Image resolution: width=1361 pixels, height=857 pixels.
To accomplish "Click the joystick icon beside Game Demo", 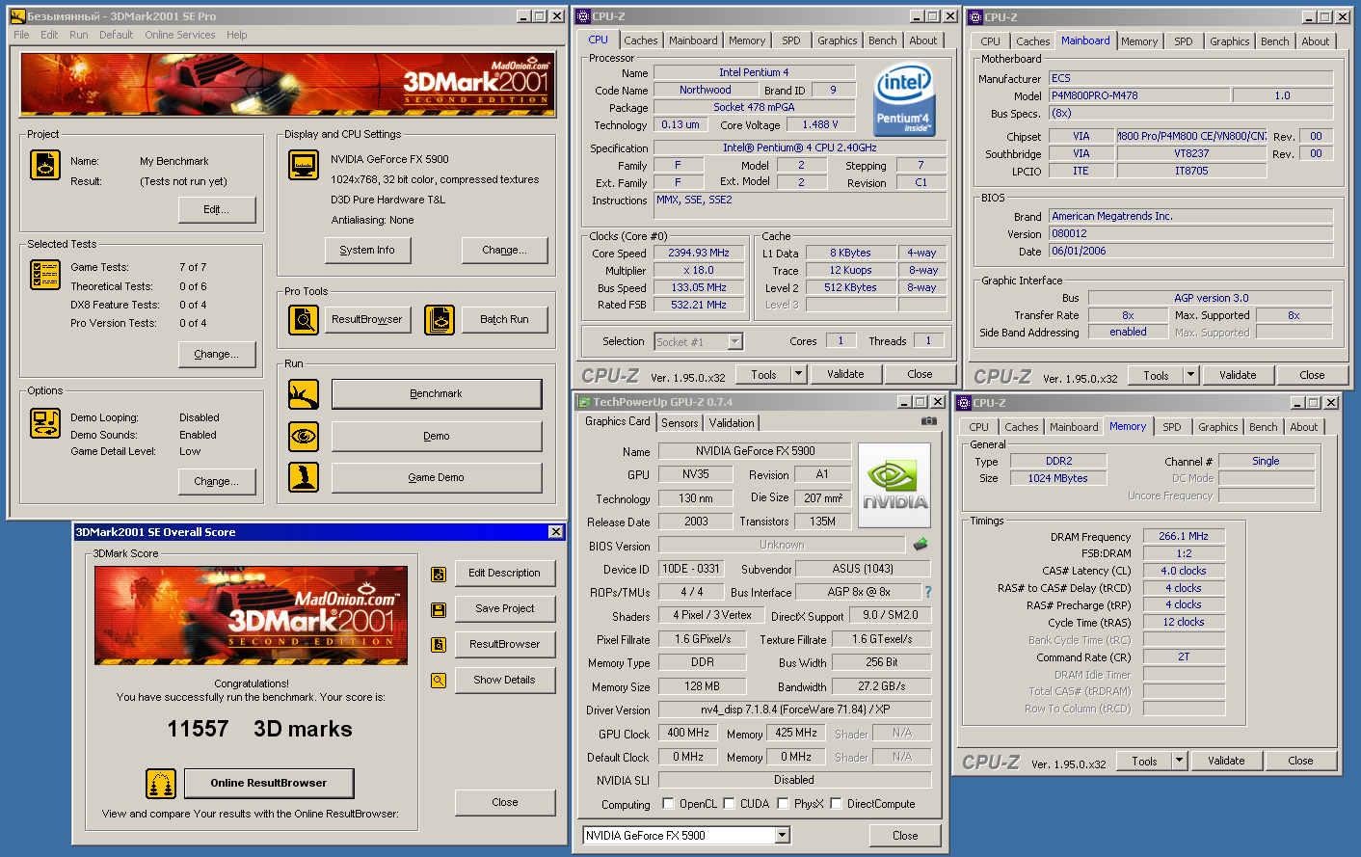I will [x=304, y=477].
